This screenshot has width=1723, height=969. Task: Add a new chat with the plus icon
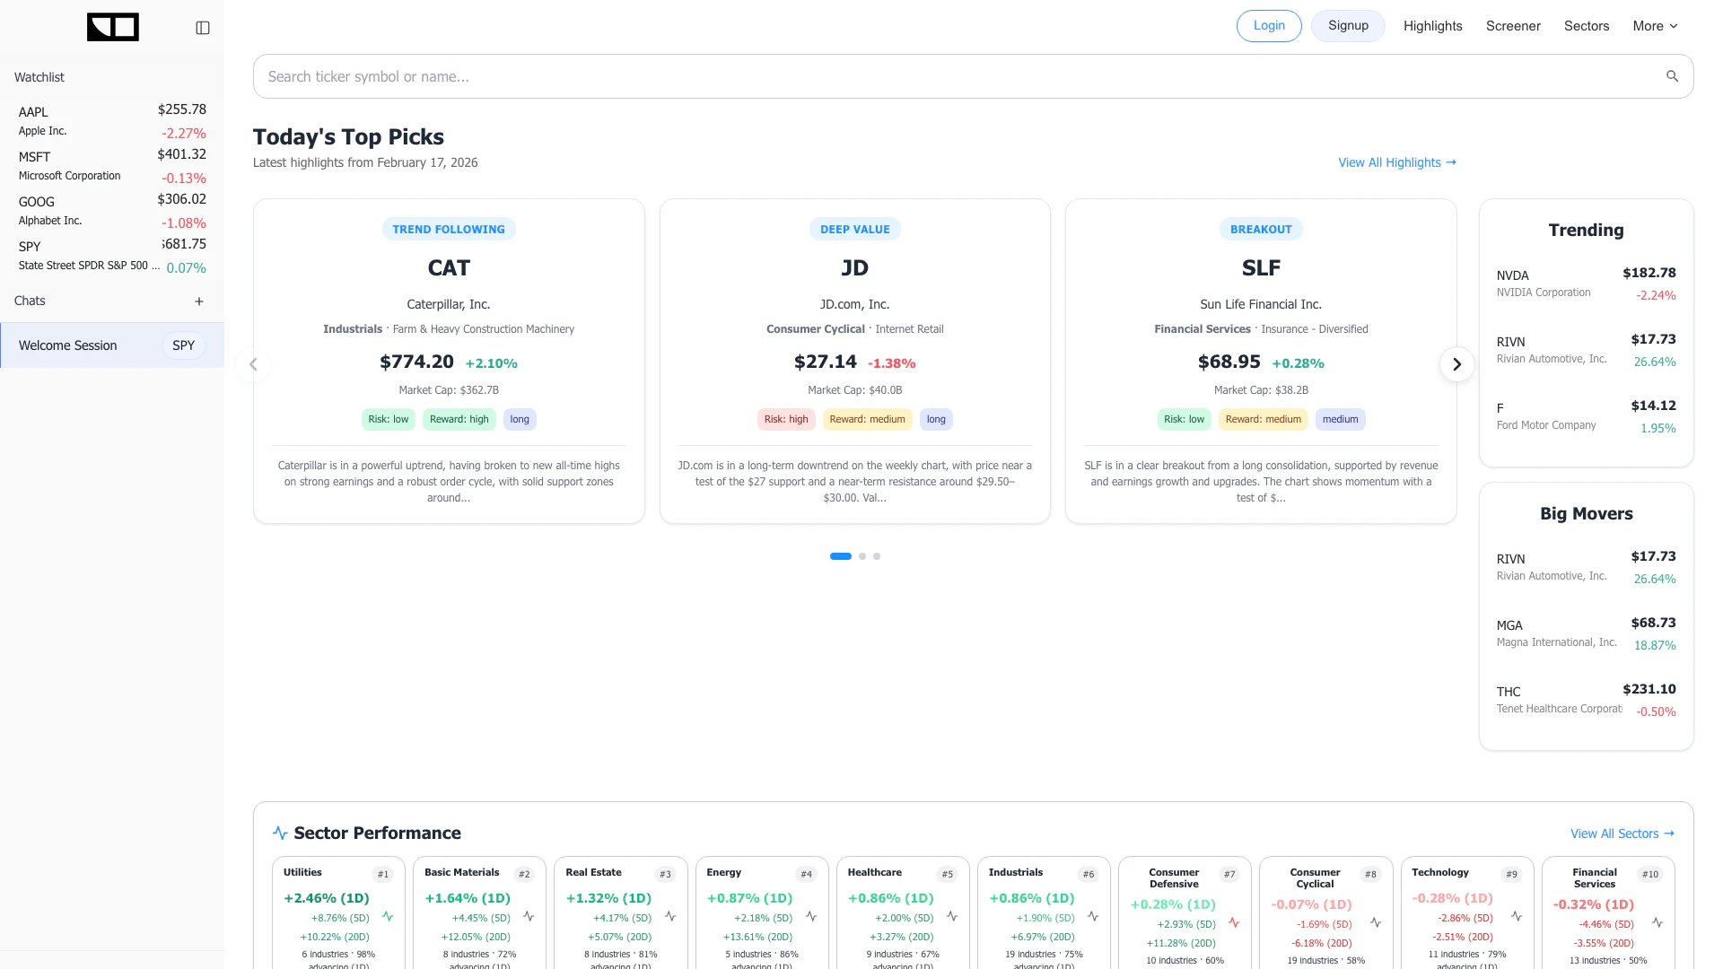[x=199, y=301]
